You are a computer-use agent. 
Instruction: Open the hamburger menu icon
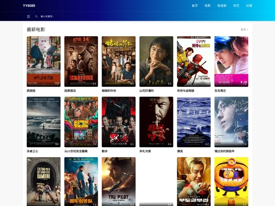(x=28, y=16)
